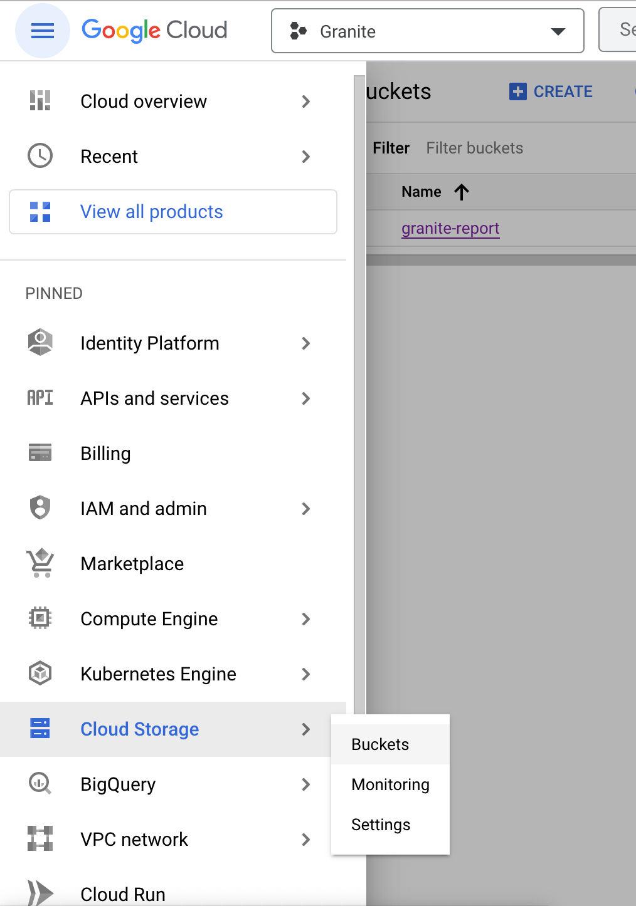636x906 pixels.
Task: Click the Recent clock icon
Action: [x=40, y=156]
